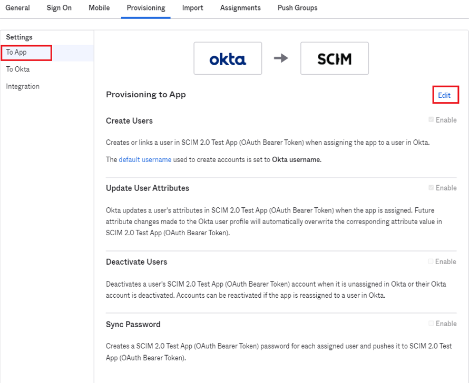The image size is (469, 383).
Task: Click Edit for Provisioning to App
Action: (444, 95)
